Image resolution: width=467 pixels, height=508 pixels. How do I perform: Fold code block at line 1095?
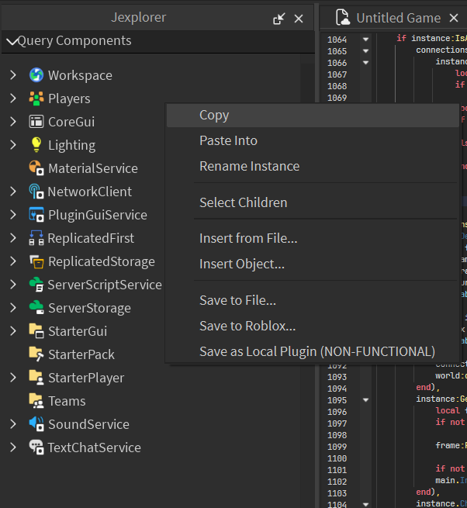pos(365,399)
